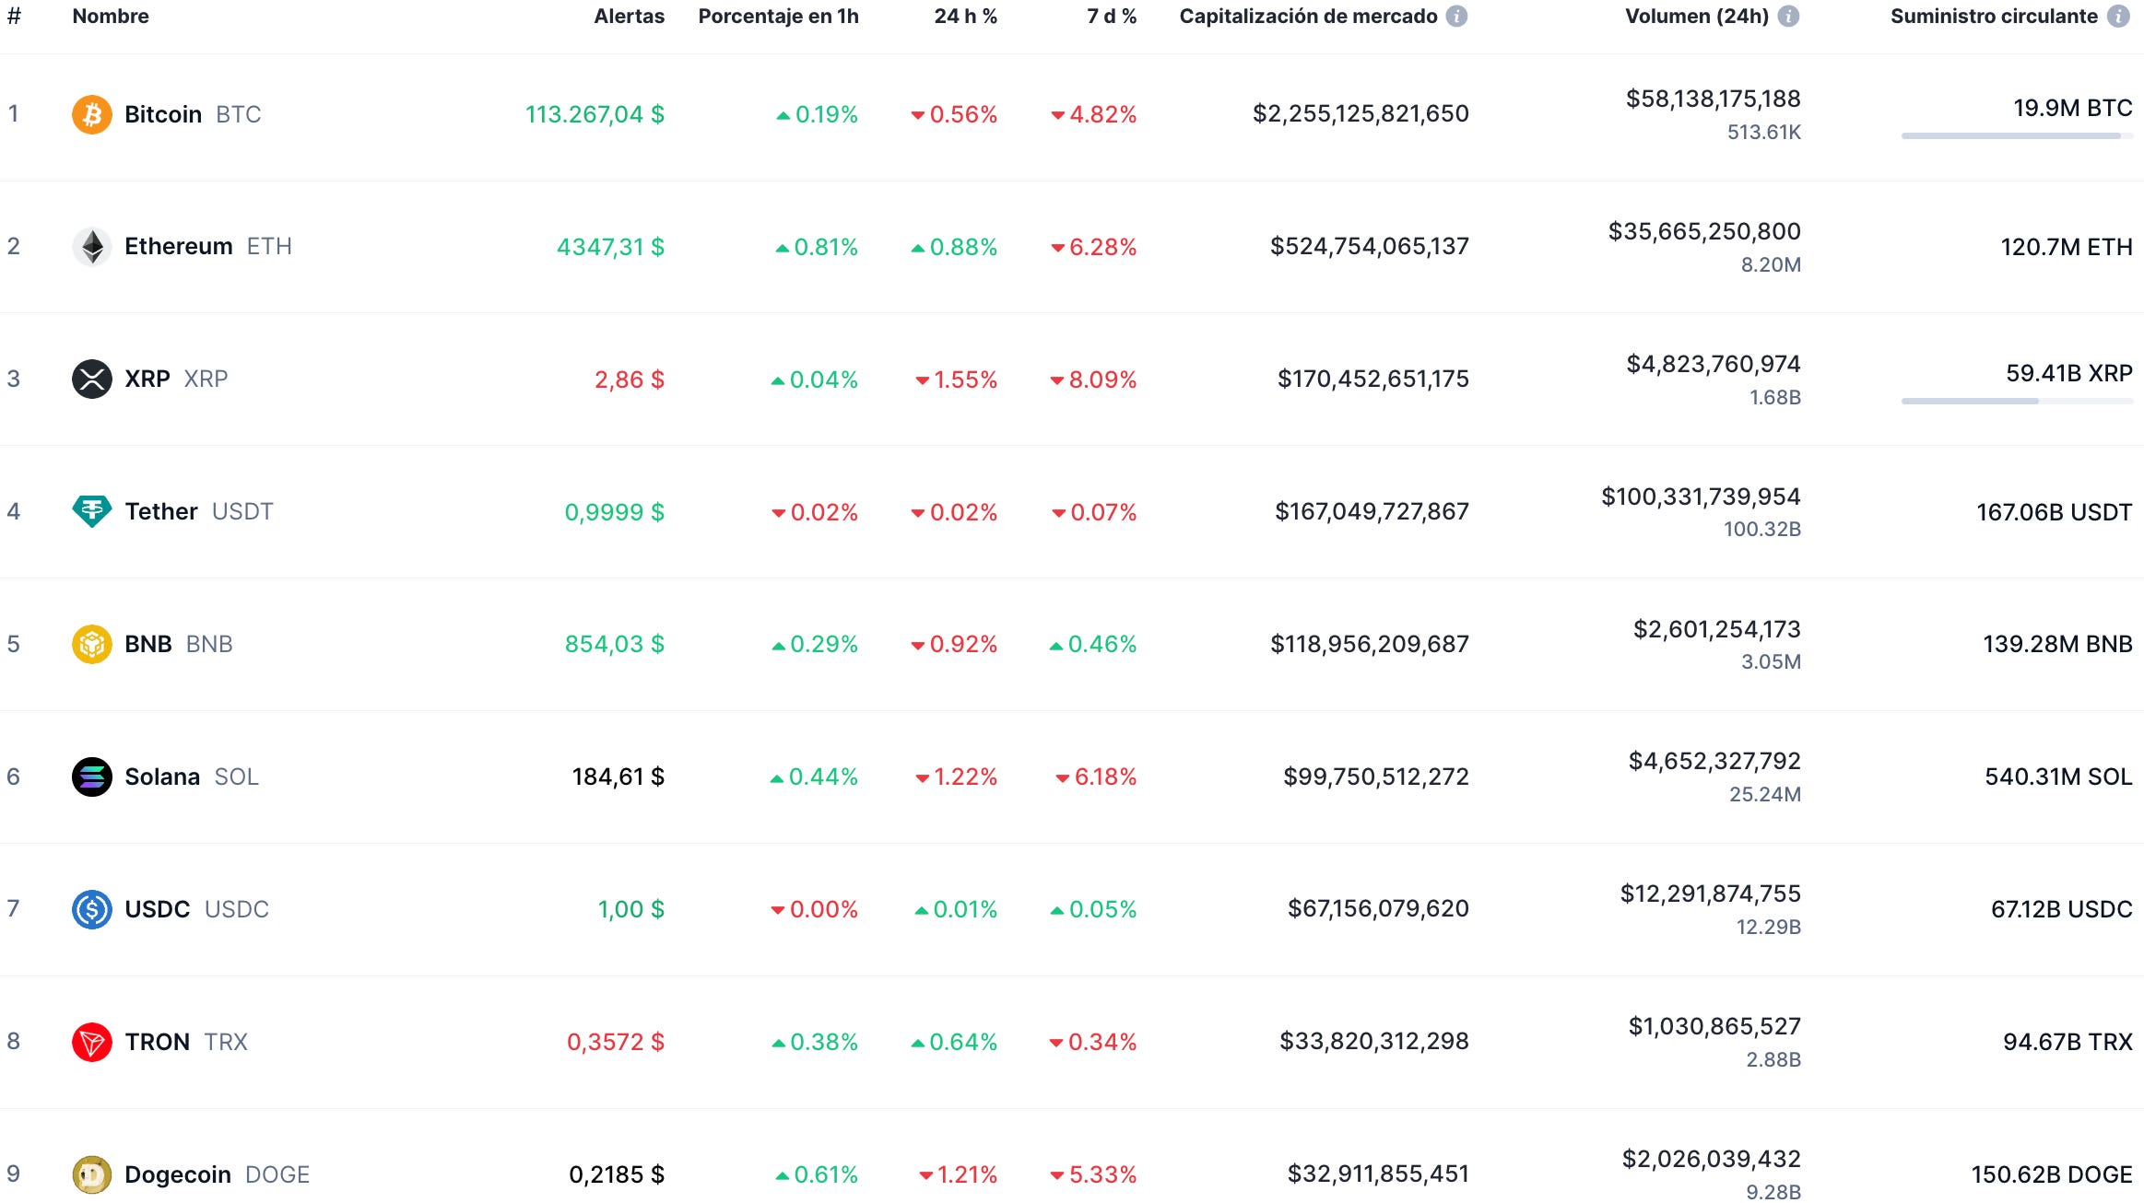Screen dimensions: 2144x1203
Task: Click info icon beside Suministro circulante
Action: (2118, 17)
